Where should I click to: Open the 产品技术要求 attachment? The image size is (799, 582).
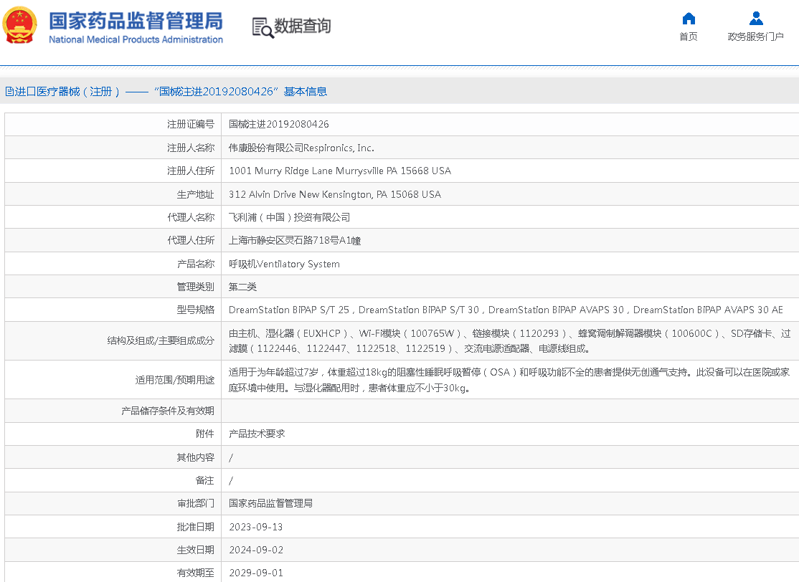[x=257, y=434]
